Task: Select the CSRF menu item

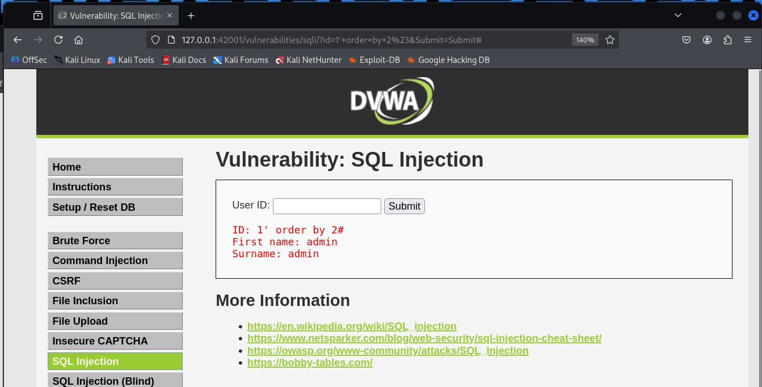Action: click(115, 280)
